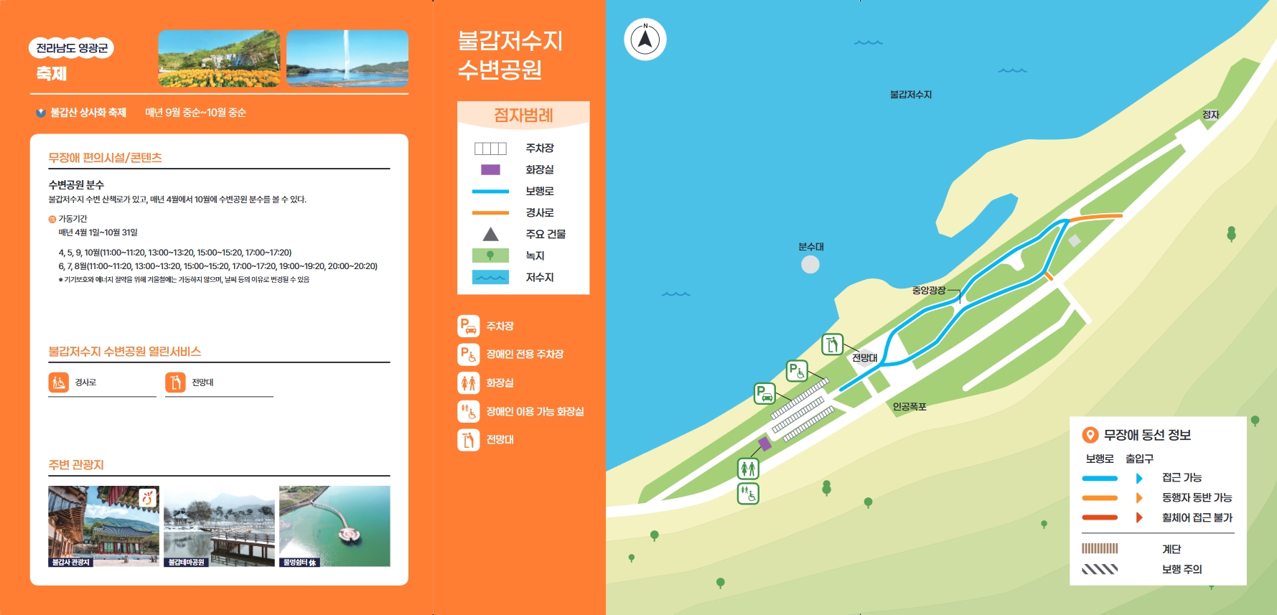Click the 휠체어 접근 불가 text
Image resolution: width=1277 pixels, height=615 pixels.
(x=1197, y=518)
